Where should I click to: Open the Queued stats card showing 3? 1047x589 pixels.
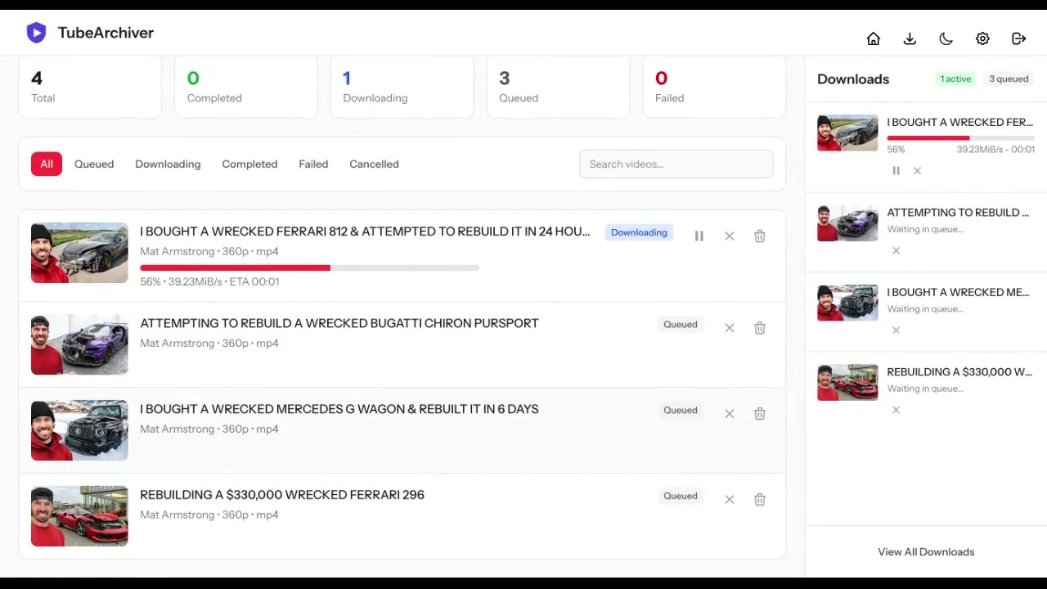point(558,86)
